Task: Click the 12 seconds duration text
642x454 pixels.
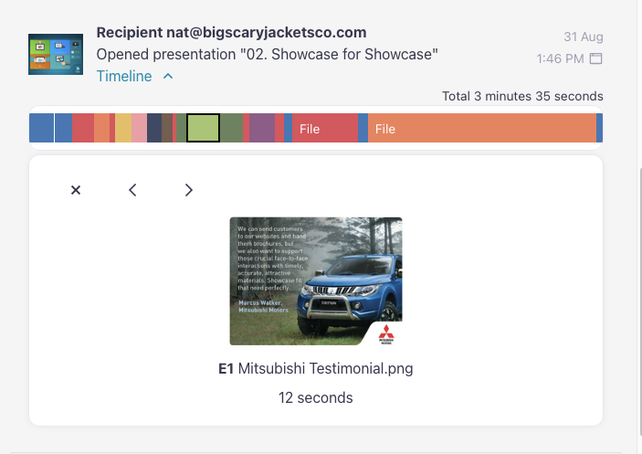Action: click(x=316, y=398)
